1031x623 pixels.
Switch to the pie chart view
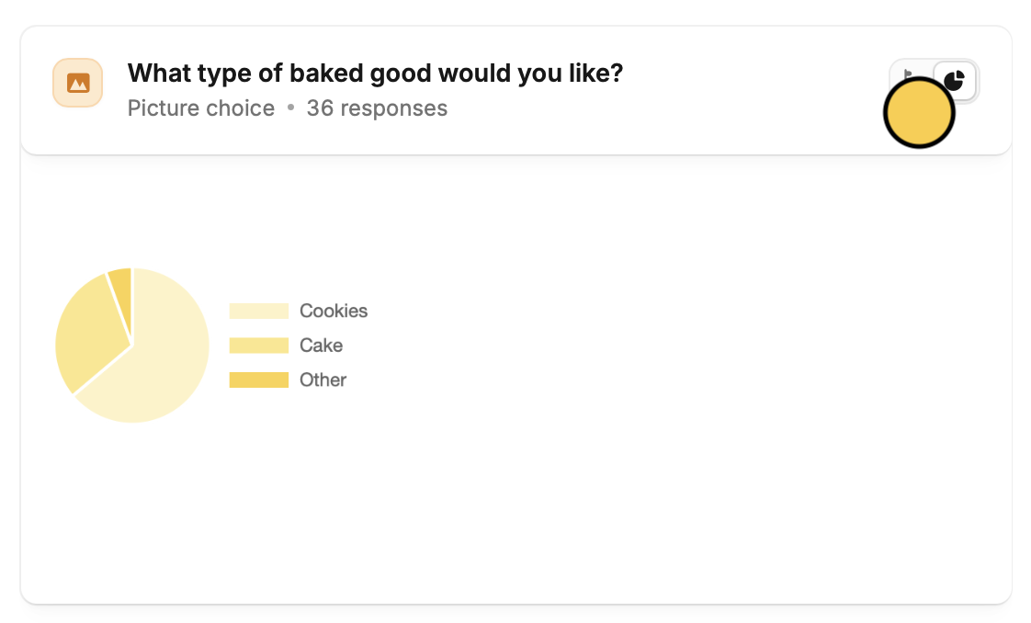957,78
